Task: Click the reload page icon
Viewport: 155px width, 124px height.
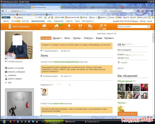Action: [x=103, y=11]
